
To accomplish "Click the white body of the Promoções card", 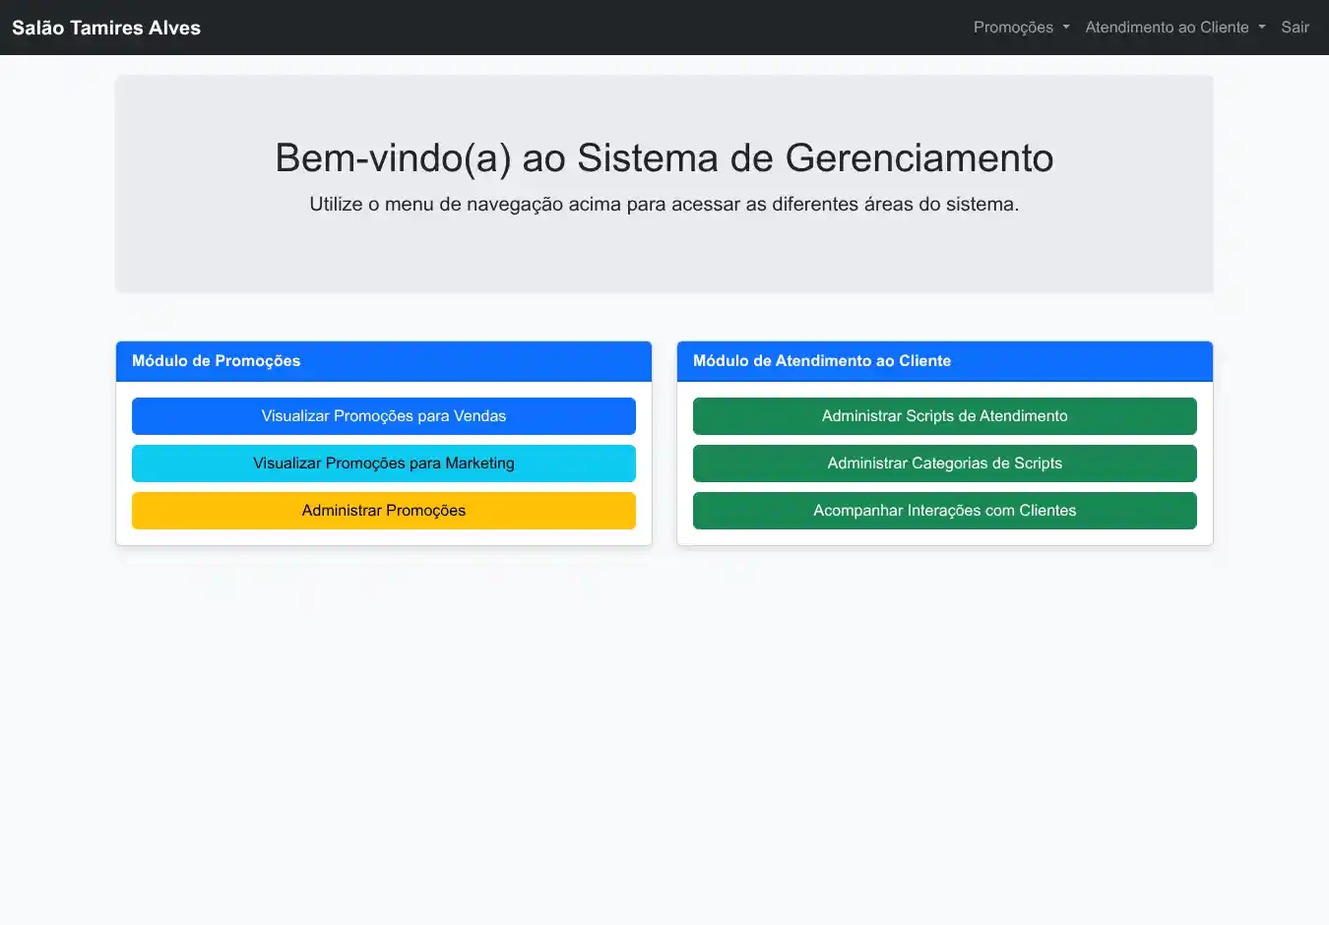I will tap(384, 537).
